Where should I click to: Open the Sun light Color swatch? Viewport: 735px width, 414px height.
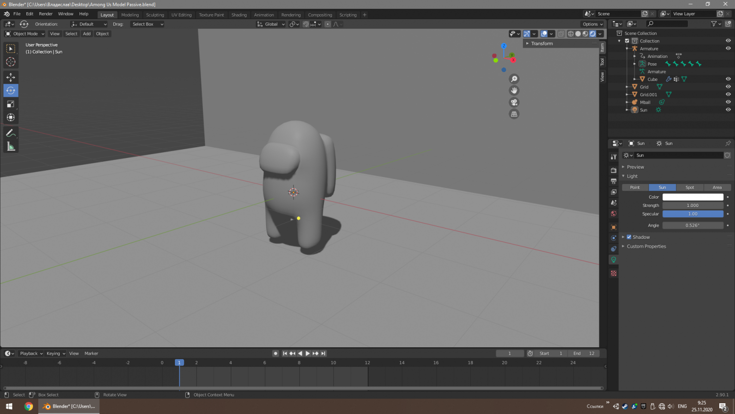(x=692, y=197)
